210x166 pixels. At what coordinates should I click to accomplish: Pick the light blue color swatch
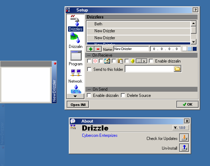[190, 49]
